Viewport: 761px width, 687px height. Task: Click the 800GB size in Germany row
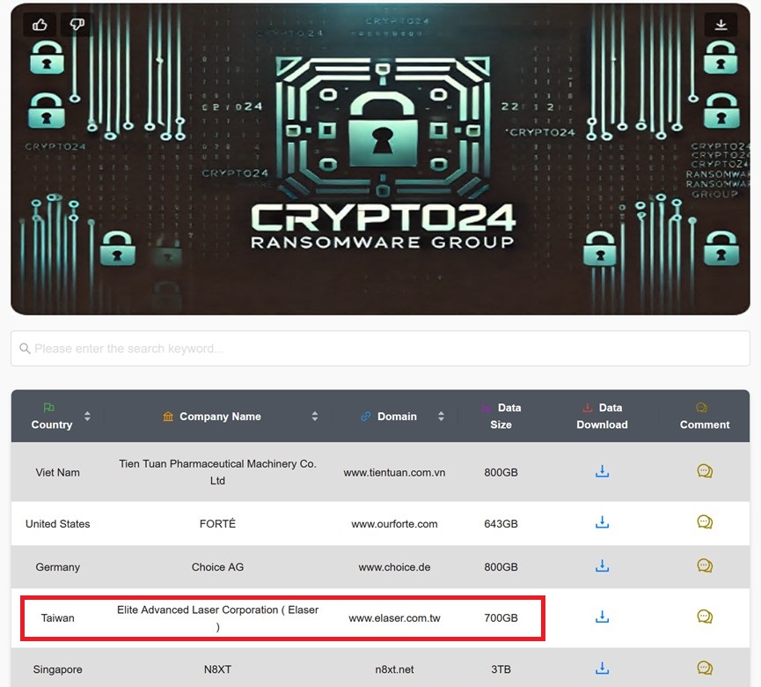pos(501,567)
